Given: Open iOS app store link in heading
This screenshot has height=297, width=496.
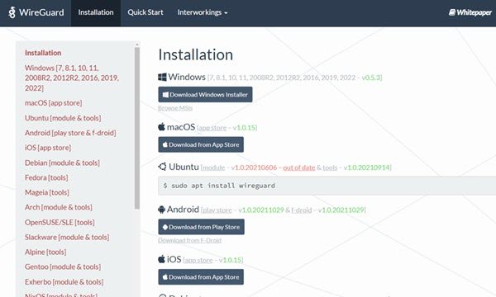Looking at the screenshot, I should pyautogui.click(x=198, y=261).
